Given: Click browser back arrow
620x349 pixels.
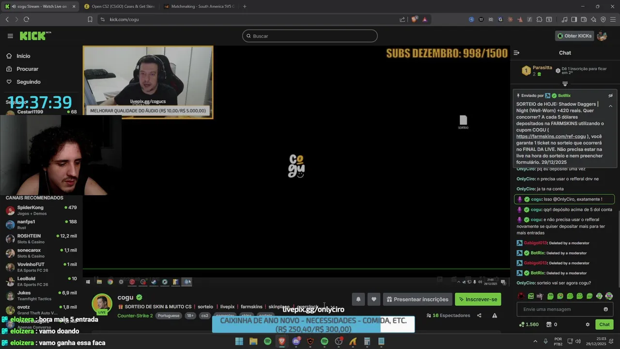Looking at the screenshot, I should (7, 19).
